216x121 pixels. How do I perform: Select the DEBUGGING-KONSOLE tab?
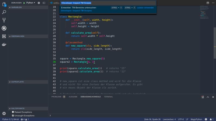click(x=91, y=97)
